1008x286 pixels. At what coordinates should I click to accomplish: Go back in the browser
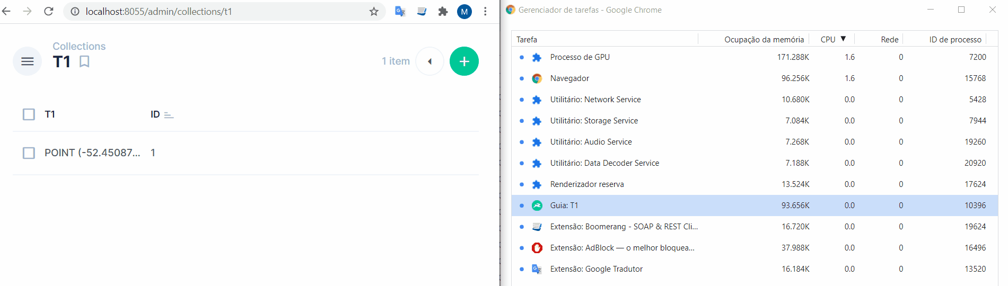tap(6, 11)
